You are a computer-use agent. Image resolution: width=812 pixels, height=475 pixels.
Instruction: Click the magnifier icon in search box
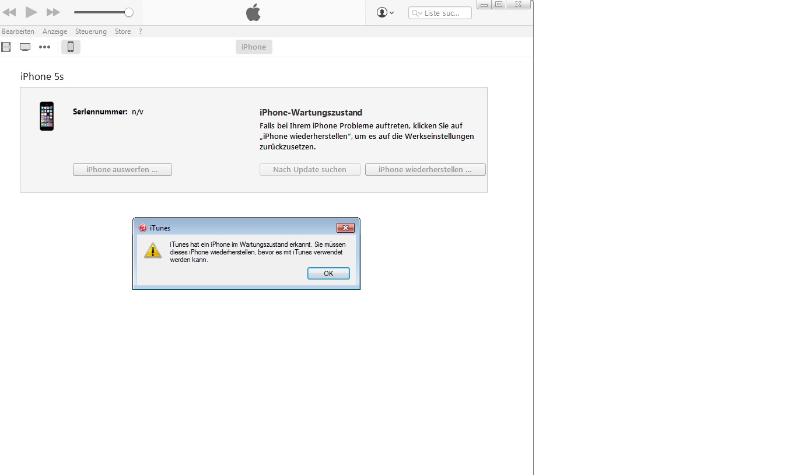click(416, 13)
